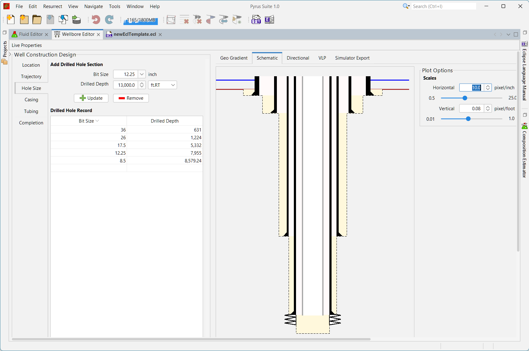The height and width of the screenshot is (351, 529).
Task: Click the Update button
Action: pos(91,98)
